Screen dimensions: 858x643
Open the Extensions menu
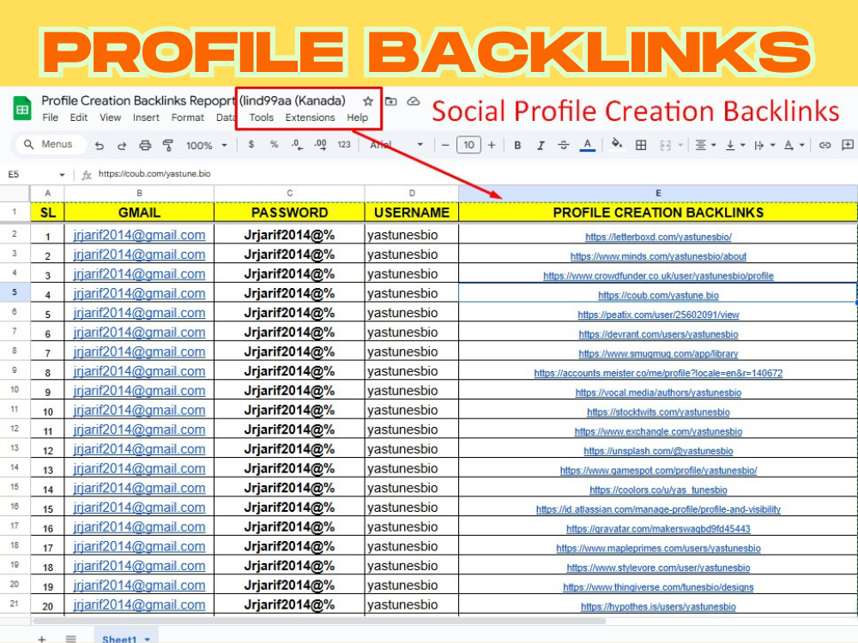[x=310, y=117]
